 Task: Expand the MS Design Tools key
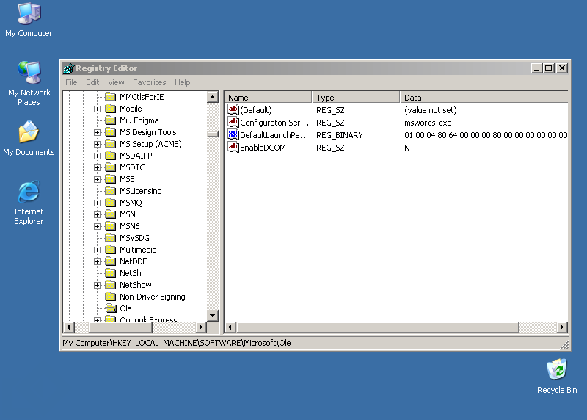tap(98, 133)
